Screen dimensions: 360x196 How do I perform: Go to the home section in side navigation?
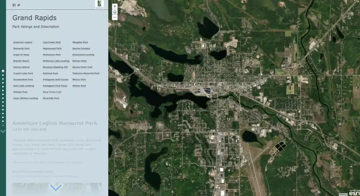coord(3,71)
